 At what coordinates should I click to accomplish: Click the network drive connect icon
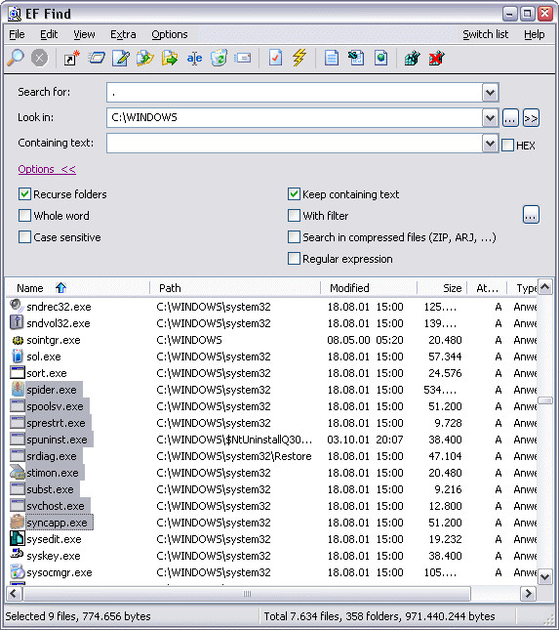click(x=412, y=59)
